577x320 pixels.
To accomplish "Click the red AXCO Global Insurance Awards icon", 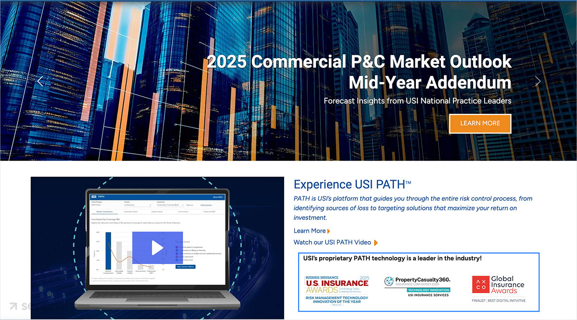I will (x=479, y=283).
